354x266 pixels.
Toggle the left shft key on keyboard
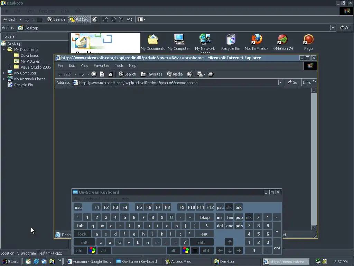tap(84, 242)
